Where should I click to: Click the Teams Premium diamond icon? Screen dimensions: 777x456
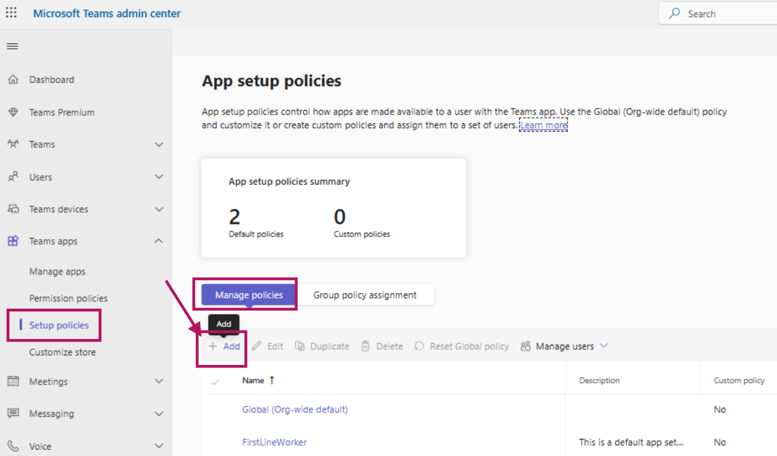tap(13, 112)
